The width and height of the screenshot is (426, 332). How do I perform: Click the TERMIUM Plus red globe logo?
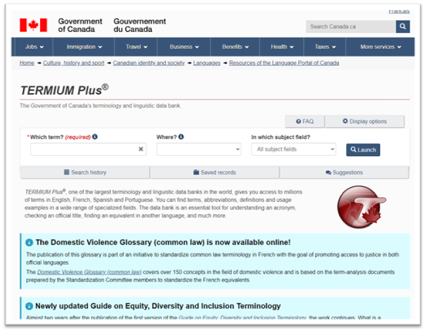(x=361, y=206)
